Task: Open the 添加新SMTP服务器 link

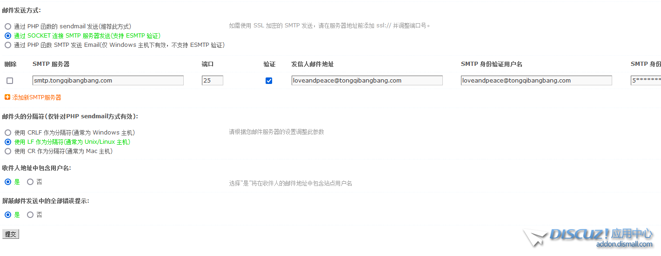Action: (x=37, y=97)
